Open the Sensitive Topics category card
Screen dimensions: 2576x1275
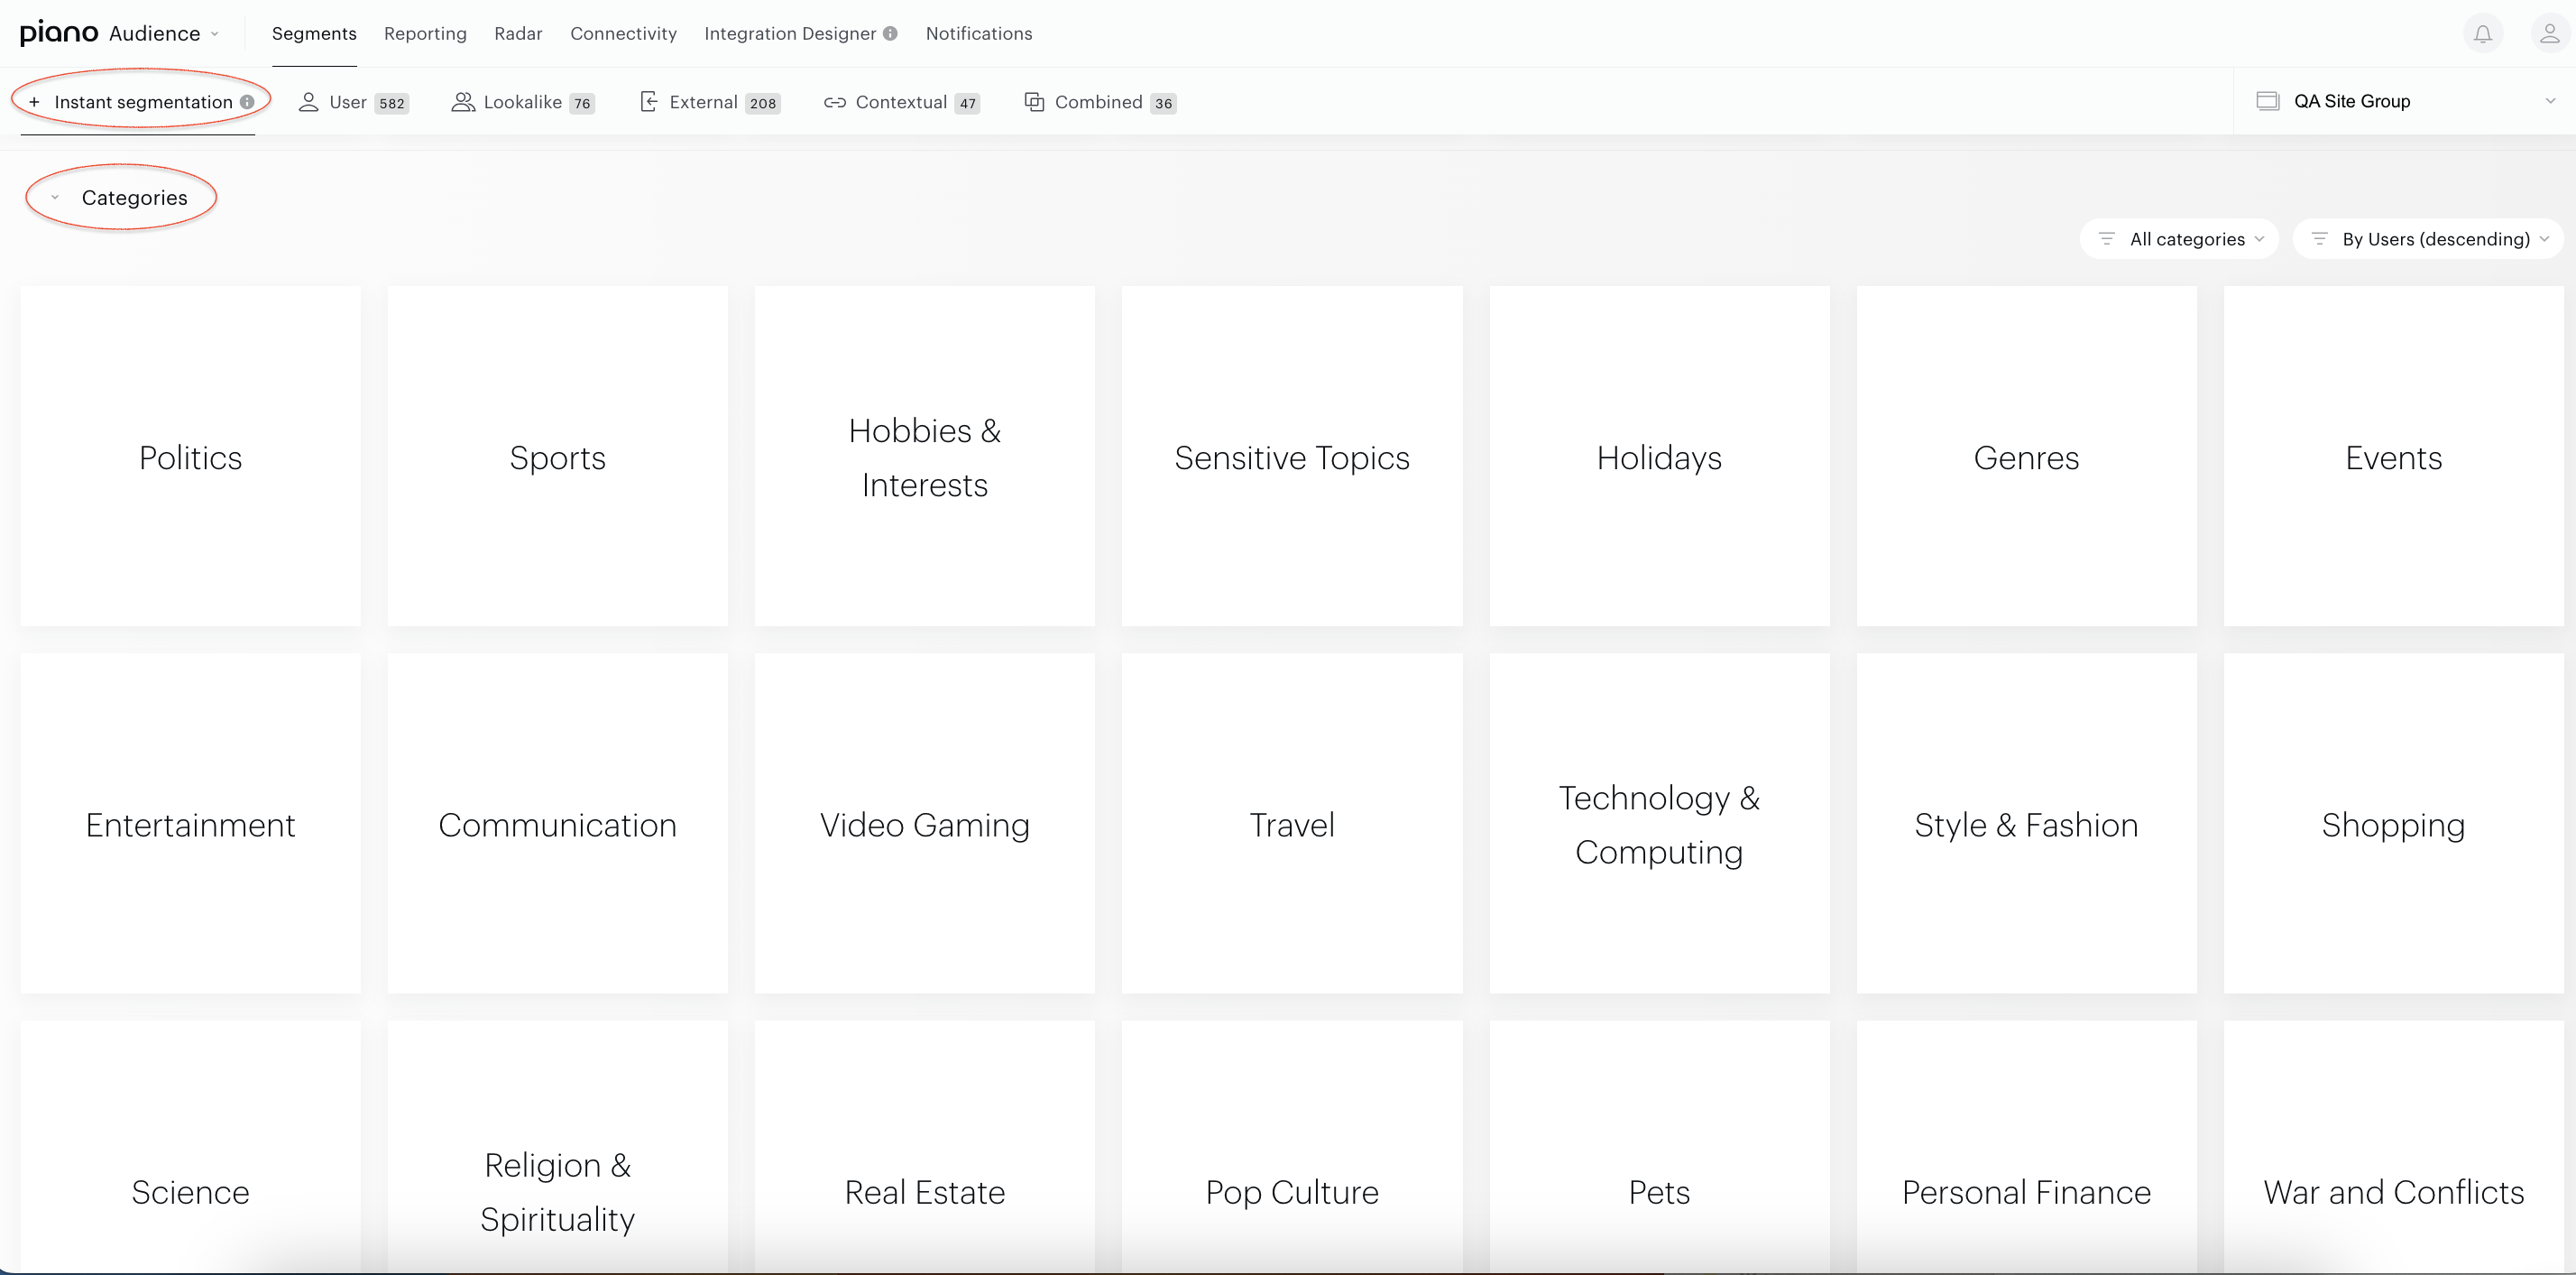pyautogui.click(x=1292, y=457)
